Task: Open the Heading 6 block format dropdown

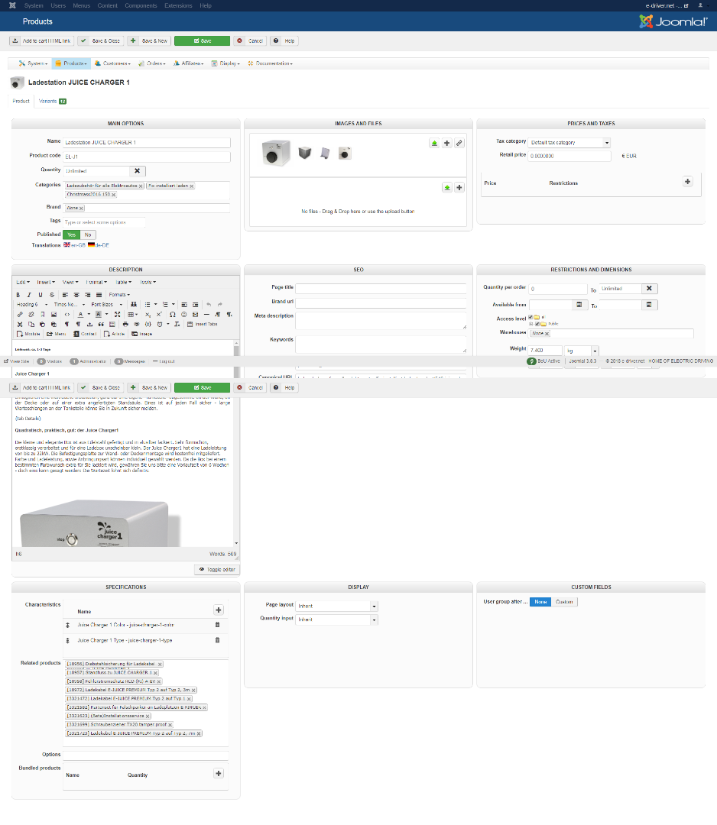Action: pyautogui.click(x=32, y=305)
